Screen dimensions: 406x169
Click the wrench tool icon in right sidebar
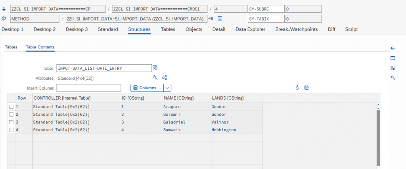tap(393, 77)
